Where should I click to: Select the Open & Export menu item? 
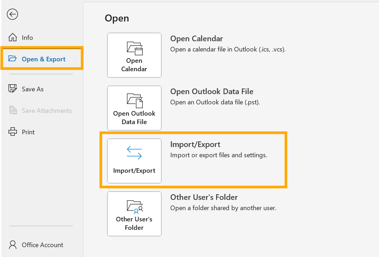42,59
